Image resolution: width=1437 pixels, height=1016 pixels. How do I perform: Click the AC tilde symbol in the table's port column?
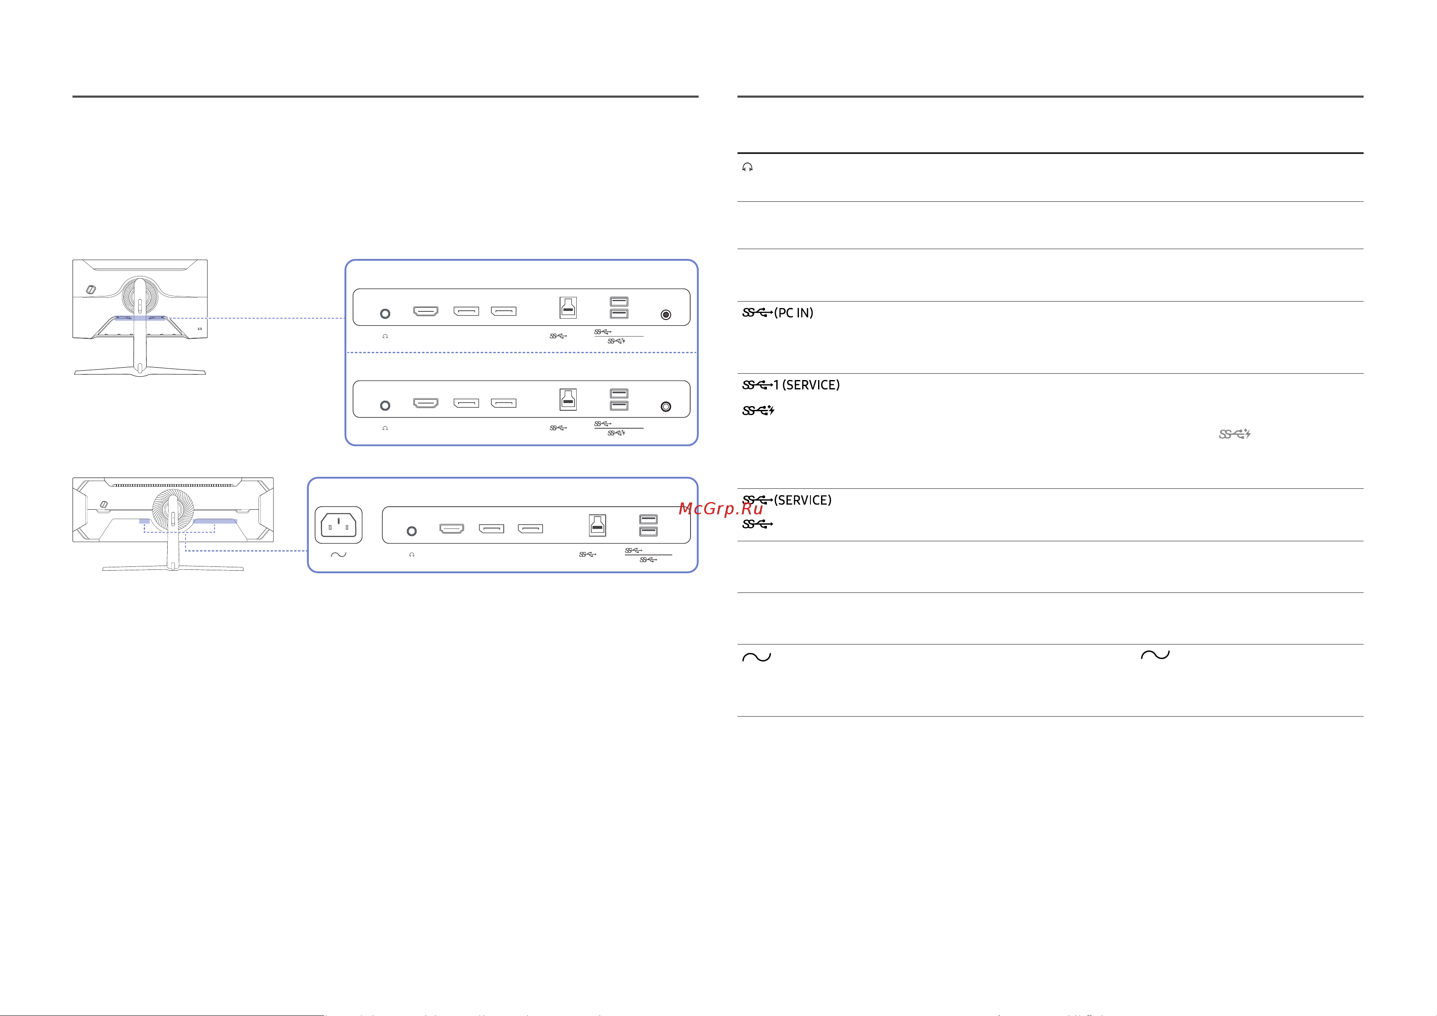tap(756, 657)
